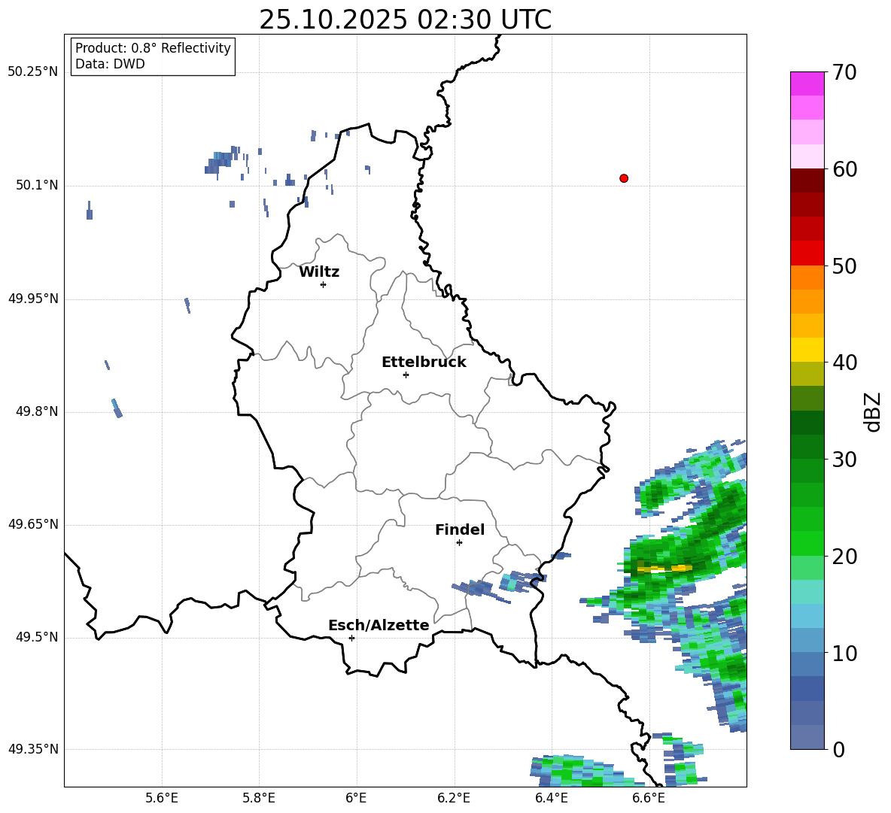Click the magenta top segment of the colorbar
The image size is (891, 813).
tap(807, 83)
